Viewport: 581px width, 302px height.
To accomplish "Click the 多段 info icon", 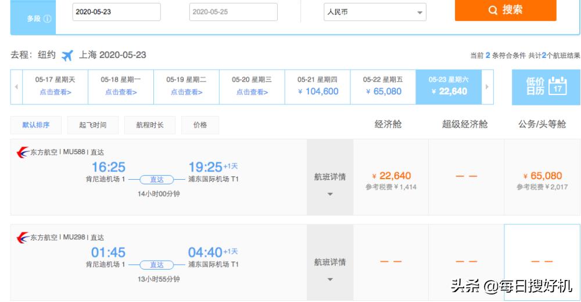I will (x=48, y=19).
